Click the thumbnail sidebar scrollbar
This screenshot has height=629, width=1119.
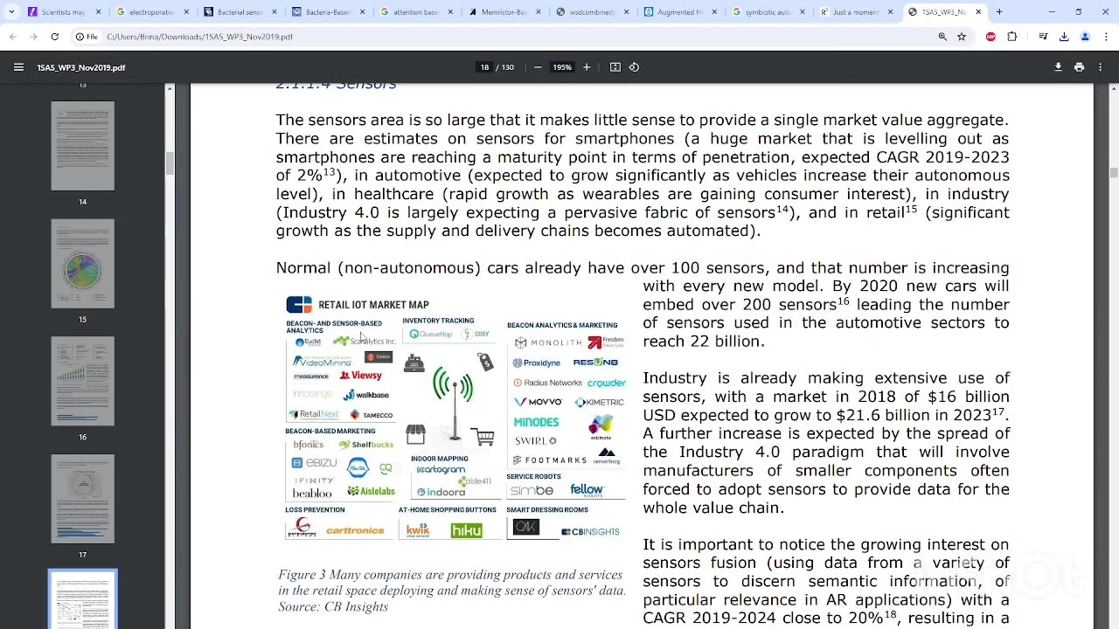click(x=170, y=162)
